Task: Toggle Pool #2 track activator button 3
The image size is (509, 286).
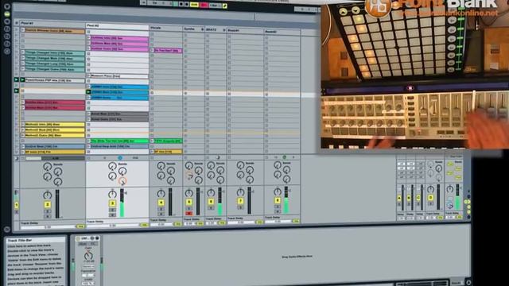Action: click(x=112, y=203)
